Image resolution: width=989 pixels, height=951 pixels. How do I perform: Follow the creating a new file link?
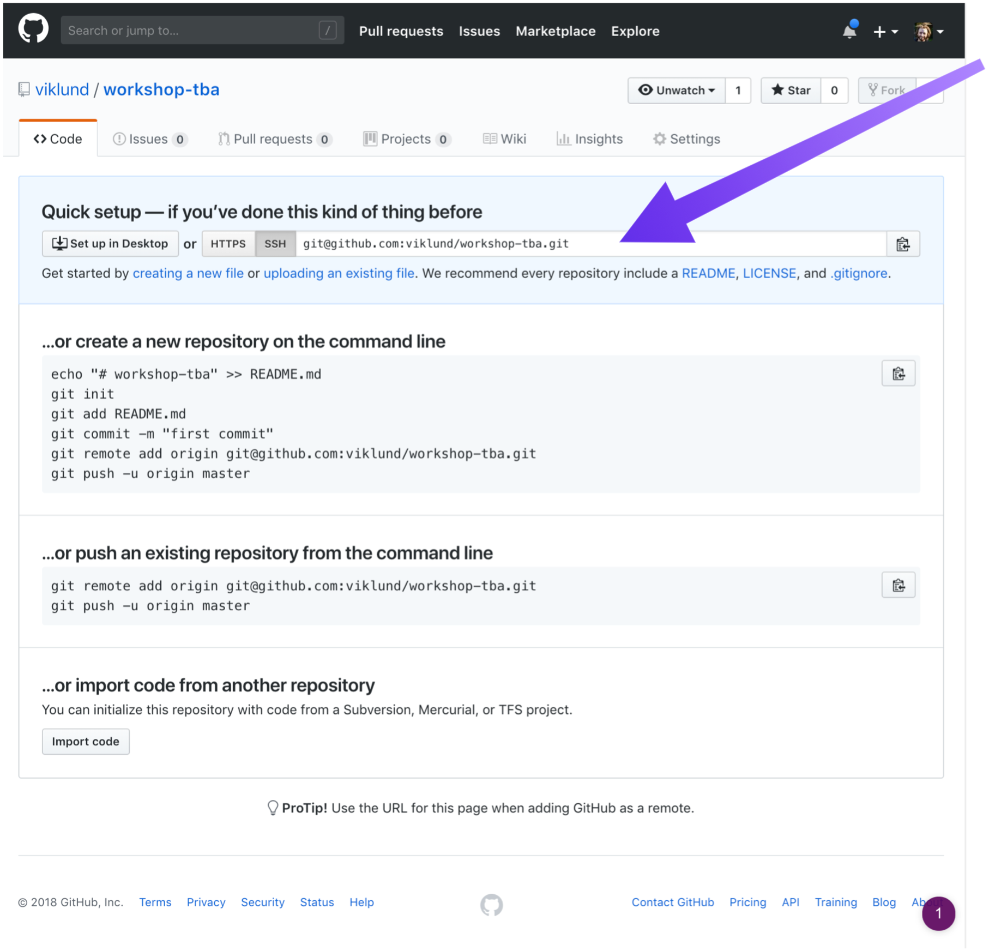(x=188, y=273)
